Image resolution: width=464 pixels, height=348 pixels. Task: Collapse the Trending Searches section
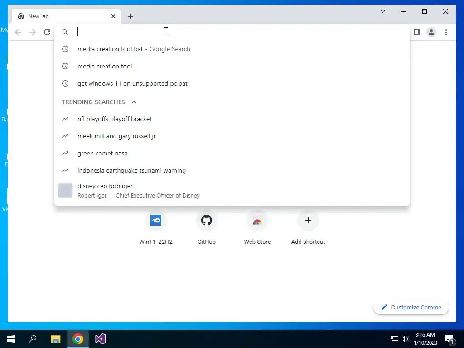(x=134, y=102)
